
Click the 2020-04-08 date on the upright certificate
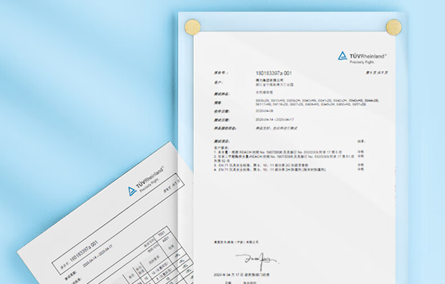click(x=264, y=111)
